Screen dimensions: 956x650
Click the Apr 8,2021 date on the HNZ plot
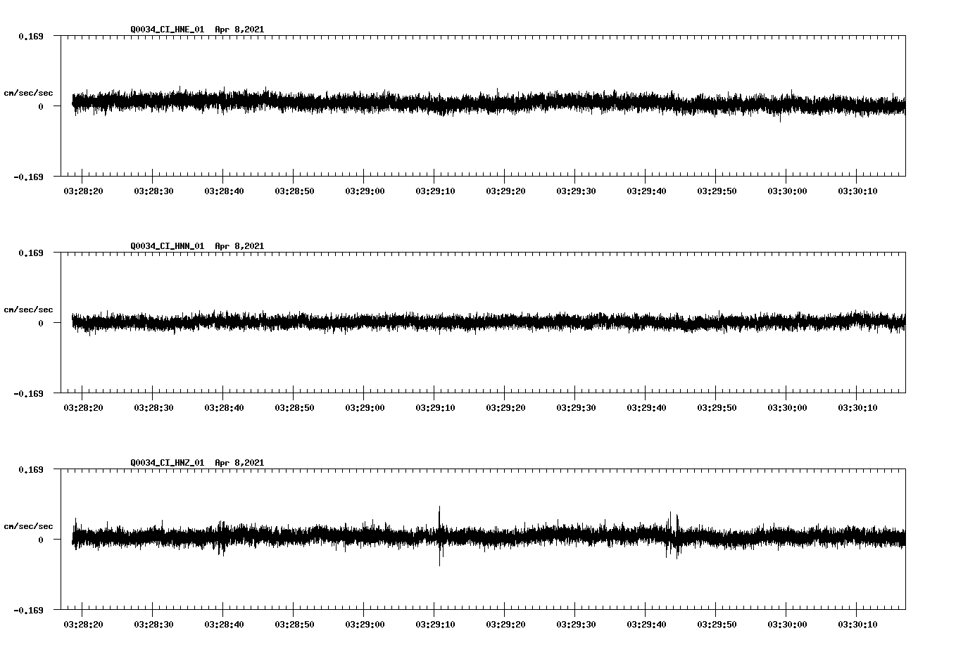click(240, 463)
